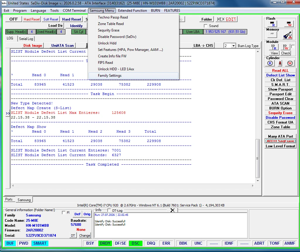
Task: Click the DT button
Action: point(73,235)
